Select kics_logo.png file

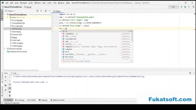coord(17,26)
